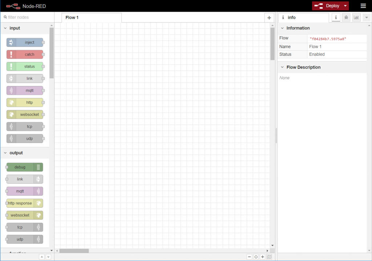Click the Status value "Enabled"
The height and width of the screenshot is (261, 372).
pyautogui.click(x=317, y=54)
